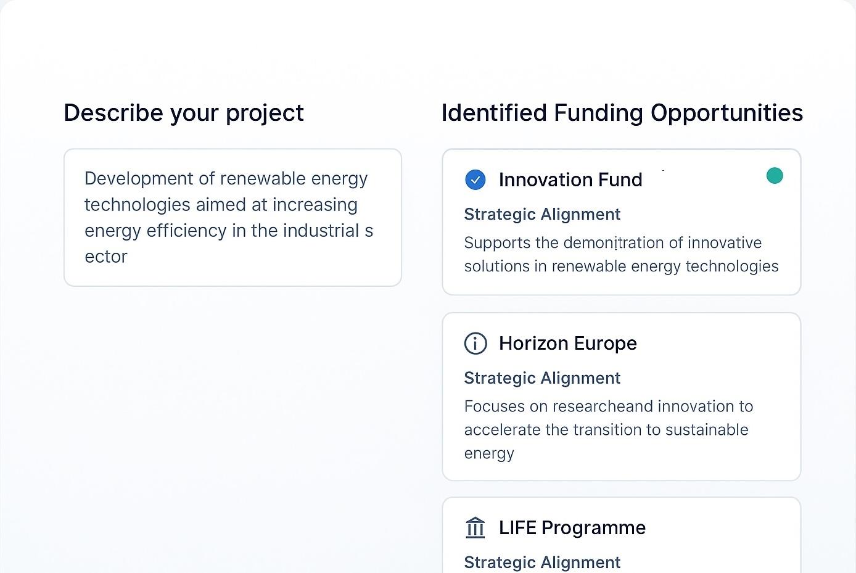The width and height of the screenshot is (856, 573).
Task: Select Strategic Alignment label under LIFE Programme
Action: (x=542, y=562)
